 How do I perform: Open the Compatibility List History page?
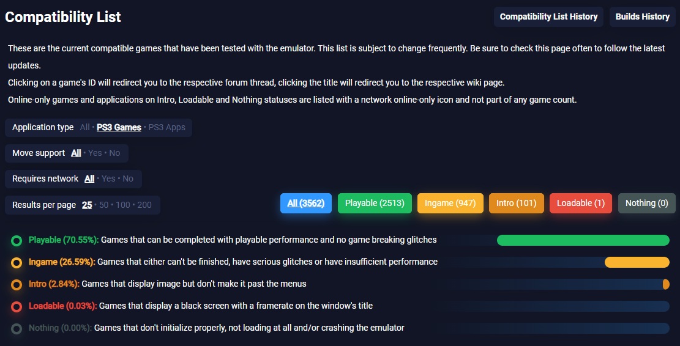tap(548, 17)
